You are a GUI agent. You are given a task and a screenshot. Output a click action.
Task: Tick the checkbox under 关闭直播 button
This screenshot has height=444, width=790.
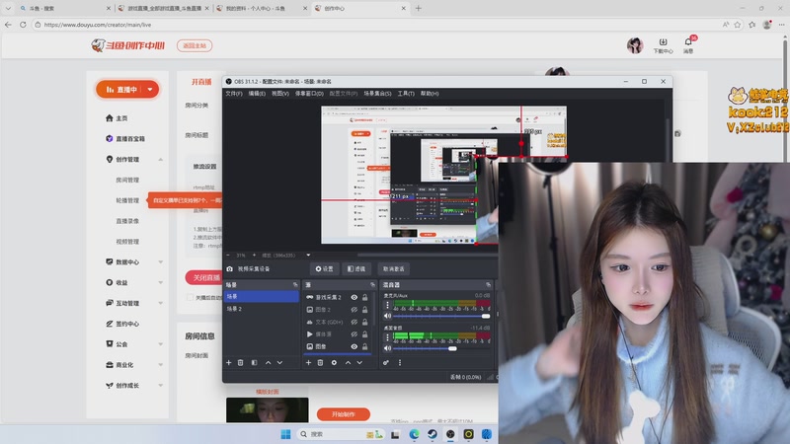pos(190,298)
